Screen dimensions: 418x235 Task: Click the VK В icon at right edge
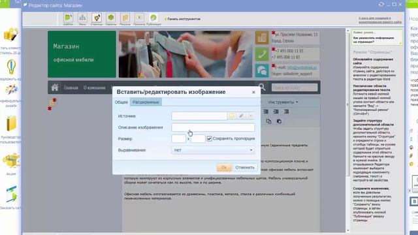pyautogui.click(x=414, y=202)
